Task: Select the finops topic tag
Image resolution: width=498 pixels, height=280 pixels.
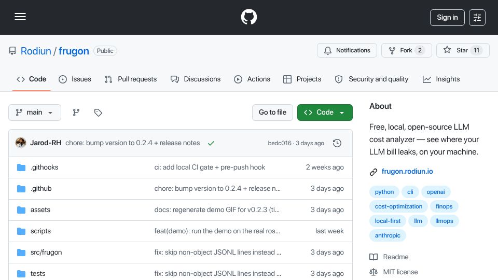Action: [x=444, y=206]
